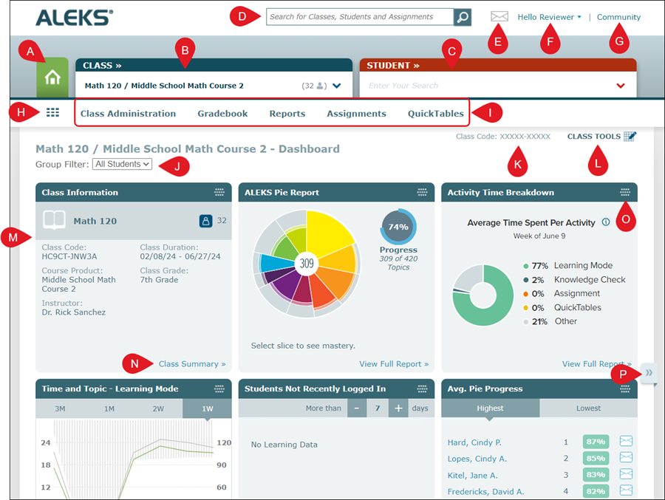Message Cindy P. Hard via envelope icon
Screen dimensions: 665x500
point(626,442)
